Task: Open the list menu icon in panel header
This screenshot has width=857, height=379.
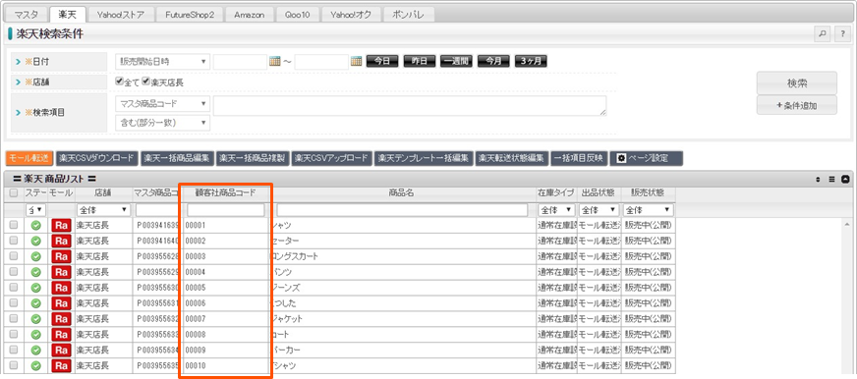Action: 831,179
